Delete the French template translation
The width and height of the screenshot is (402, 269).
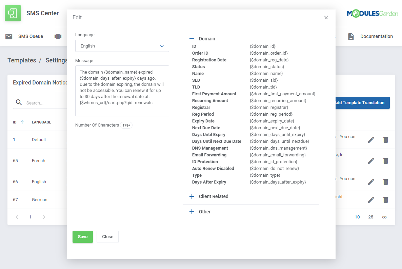[x=385, y=160]
